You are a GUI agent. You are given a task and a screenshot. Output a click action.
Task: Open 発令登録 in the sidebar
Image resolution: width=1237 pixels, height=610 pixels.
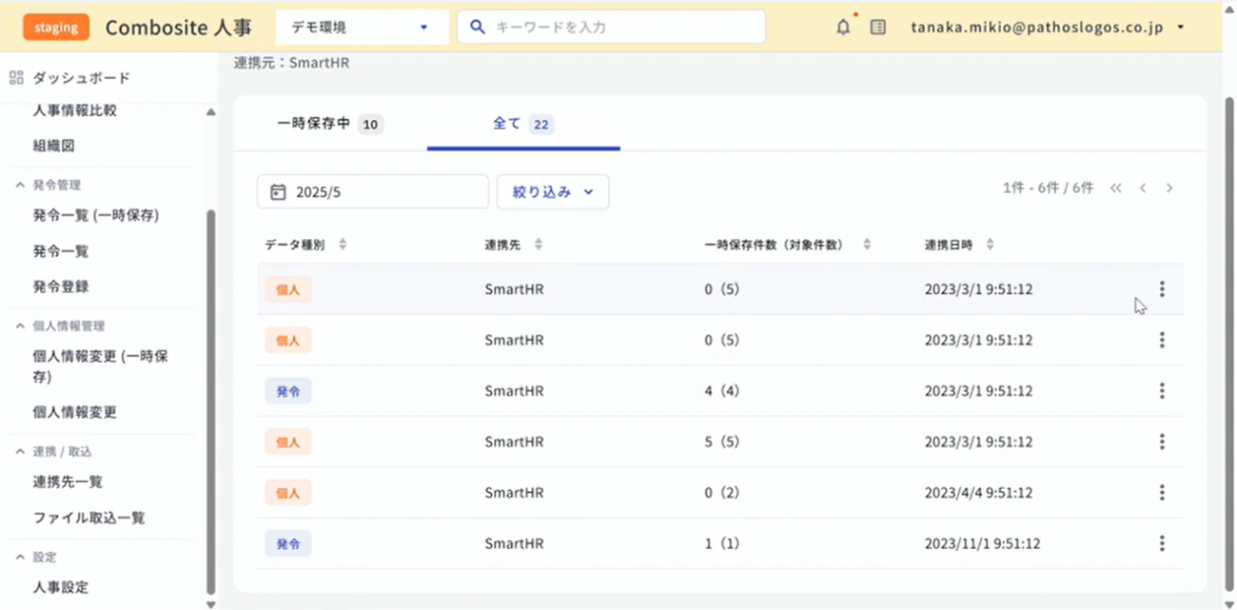(61, 286)
